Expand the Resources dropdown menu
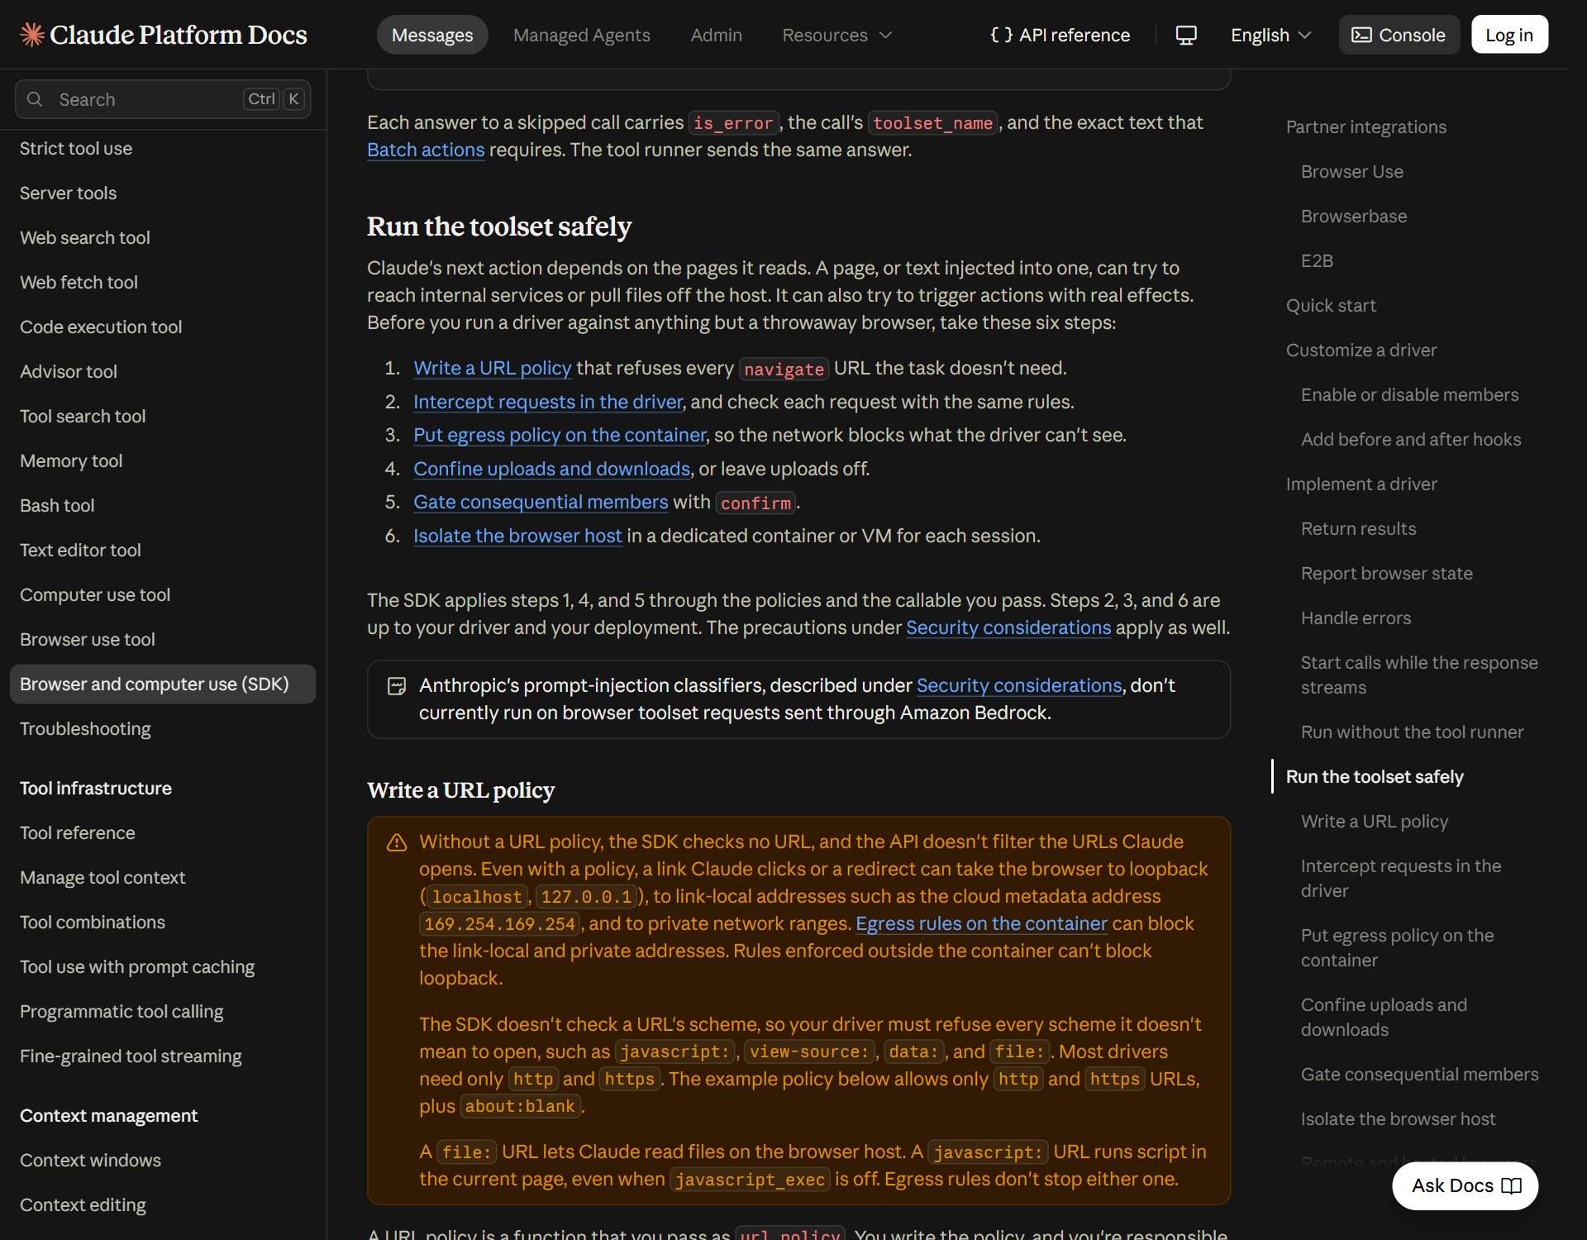This screenshot has height=1240, width=1587. (x=836, y=35)
